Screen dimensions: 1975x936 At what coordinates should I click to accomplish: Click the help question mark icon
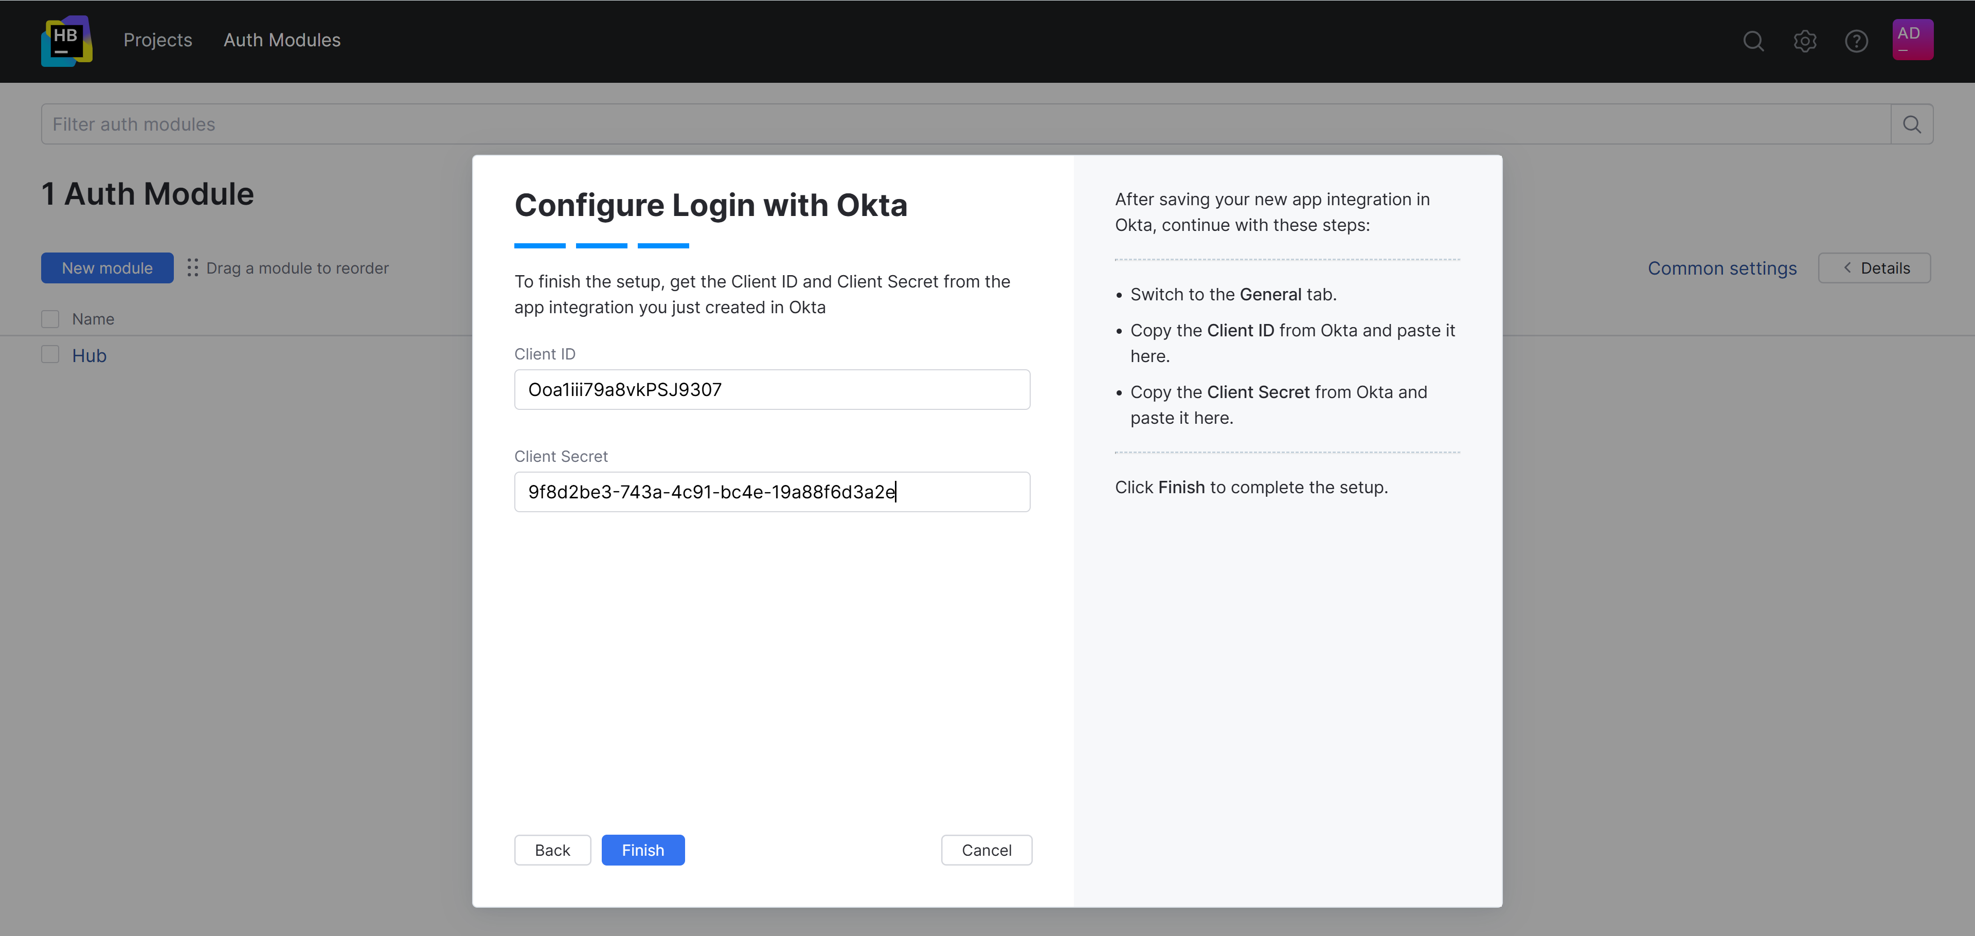tap(1856, 41)
